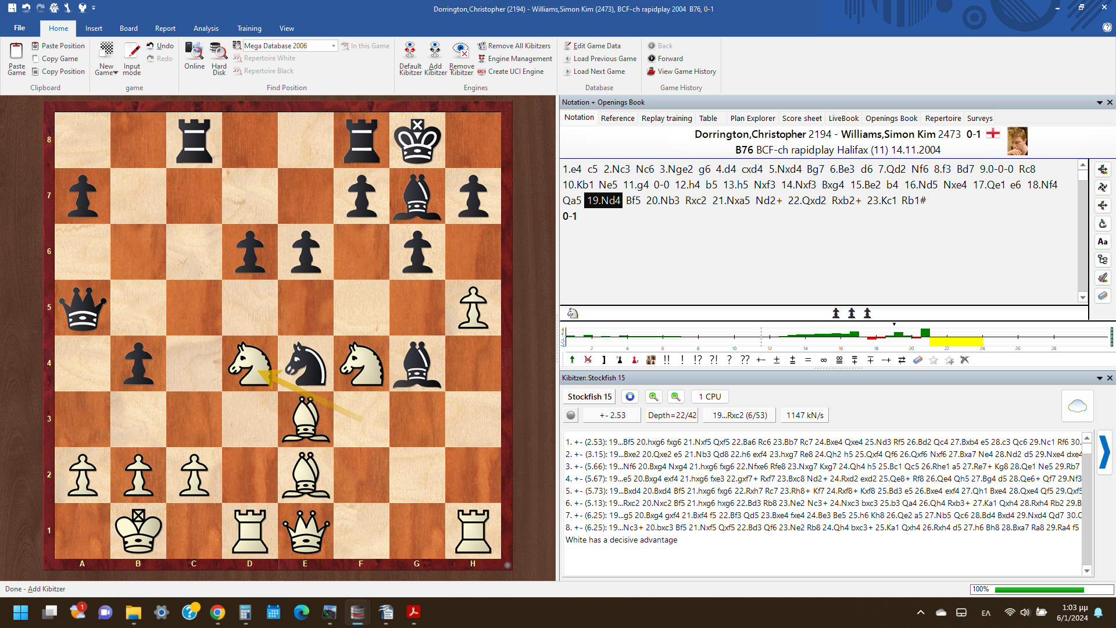
Task: Click Load Next Game
Action: [x=599, y=72]
